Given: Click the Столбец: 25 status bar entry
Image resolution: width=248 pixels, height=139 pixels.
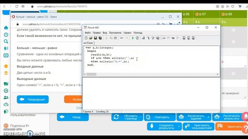Looking at the screenshot, I should coord(102,112).
